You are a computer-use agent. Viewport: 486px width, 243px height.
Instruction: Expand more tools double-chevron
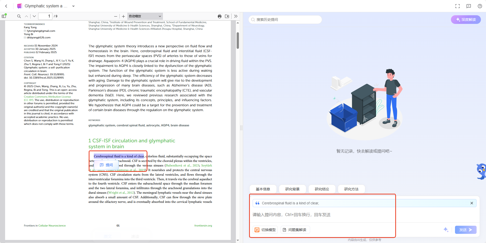pyautogui.click(x=236, y=16)
